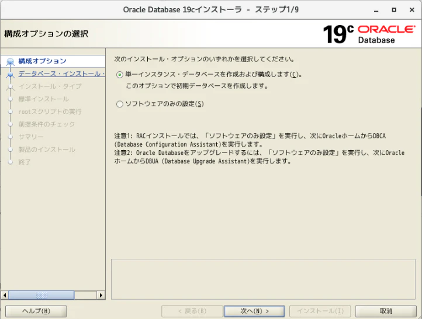
Task: Select rootスクリプトの実行 step in sidebar
Action: click(x=50, y=112)
